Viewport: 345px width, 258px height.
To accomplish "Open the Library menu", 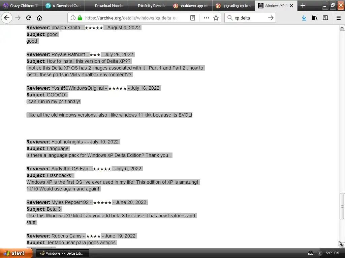I will point(315,18).
